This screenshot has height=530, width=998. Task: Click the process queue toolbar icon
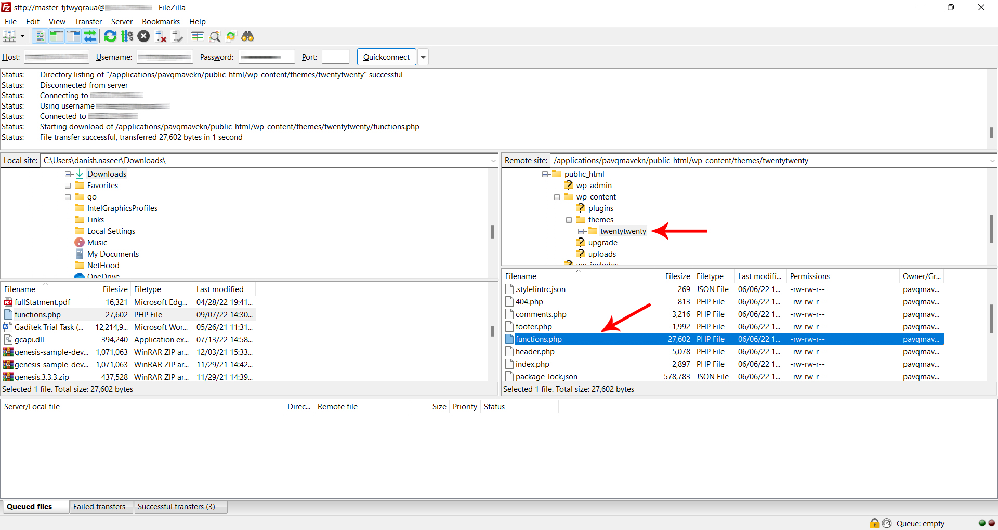pyautogui.click(x=127, y=36)
